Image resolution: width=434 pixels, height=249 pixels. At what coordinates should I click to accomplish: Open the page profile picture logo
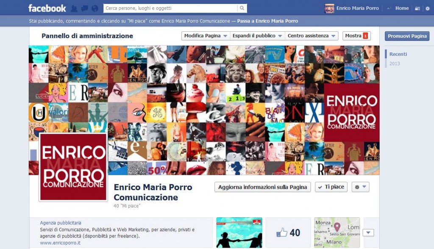pyautogui.click(x=73, y=167)
